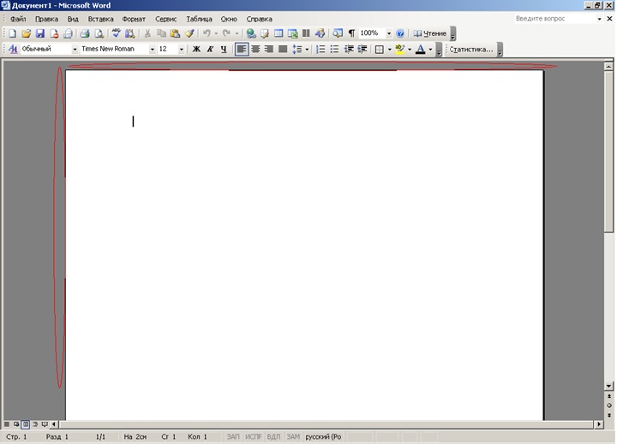Toggle numbered list formatting
The image size is (617, 444).
click(x=320, y=49)
